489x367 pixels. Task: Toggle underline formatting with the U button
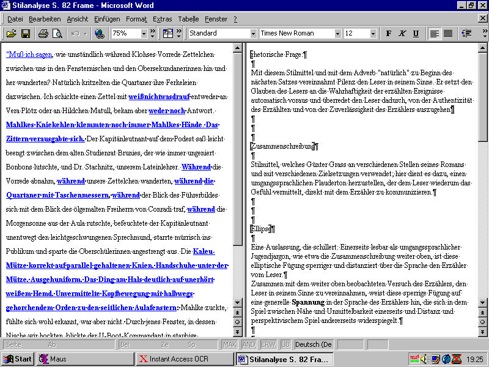(416, 33)
